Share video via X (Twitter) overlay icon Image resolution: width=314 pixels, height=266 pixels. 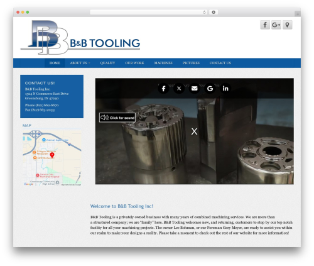(x=179, y=89)
